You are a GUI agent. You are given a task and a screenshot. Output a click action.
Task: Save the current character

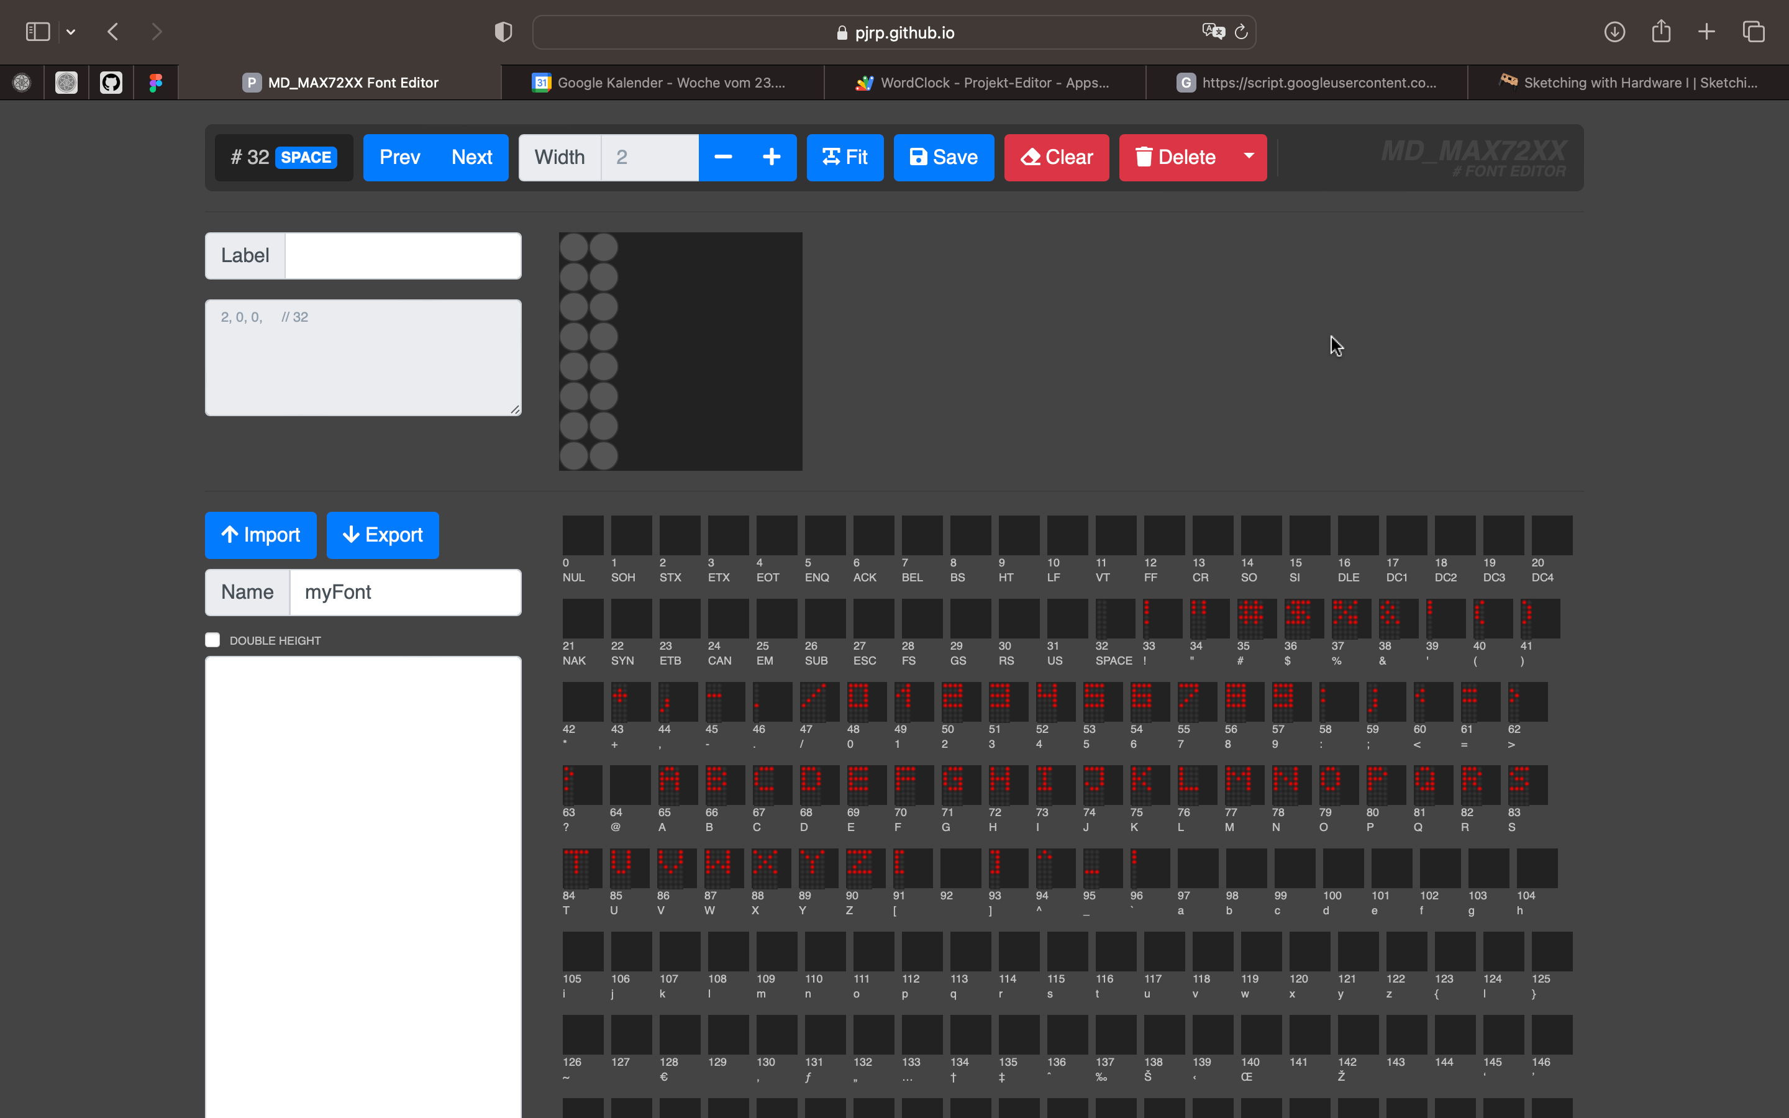point(944,158)
